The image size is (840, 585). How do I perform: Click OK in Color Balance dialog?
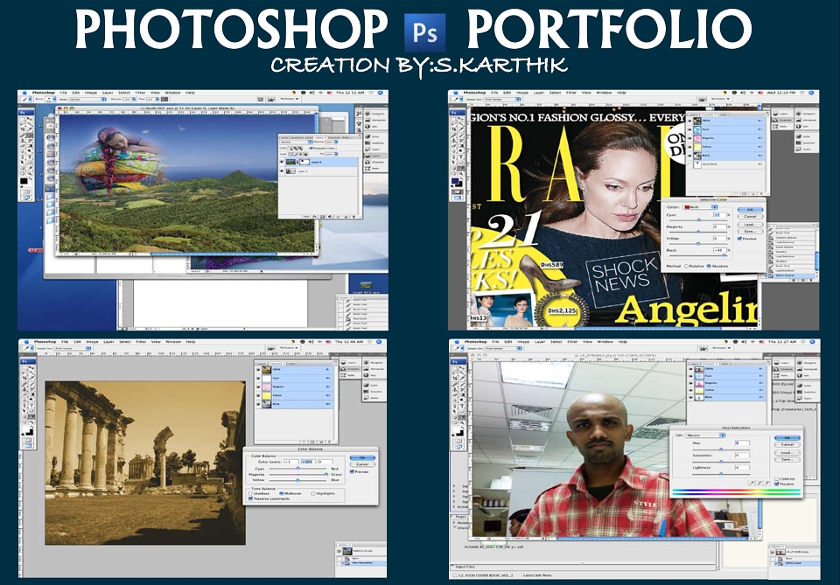tap(362, 457)
